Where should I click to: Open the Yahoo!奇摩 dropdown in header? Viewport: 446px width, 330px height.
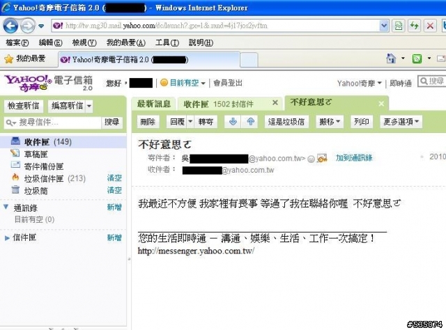tap(360, 84)
